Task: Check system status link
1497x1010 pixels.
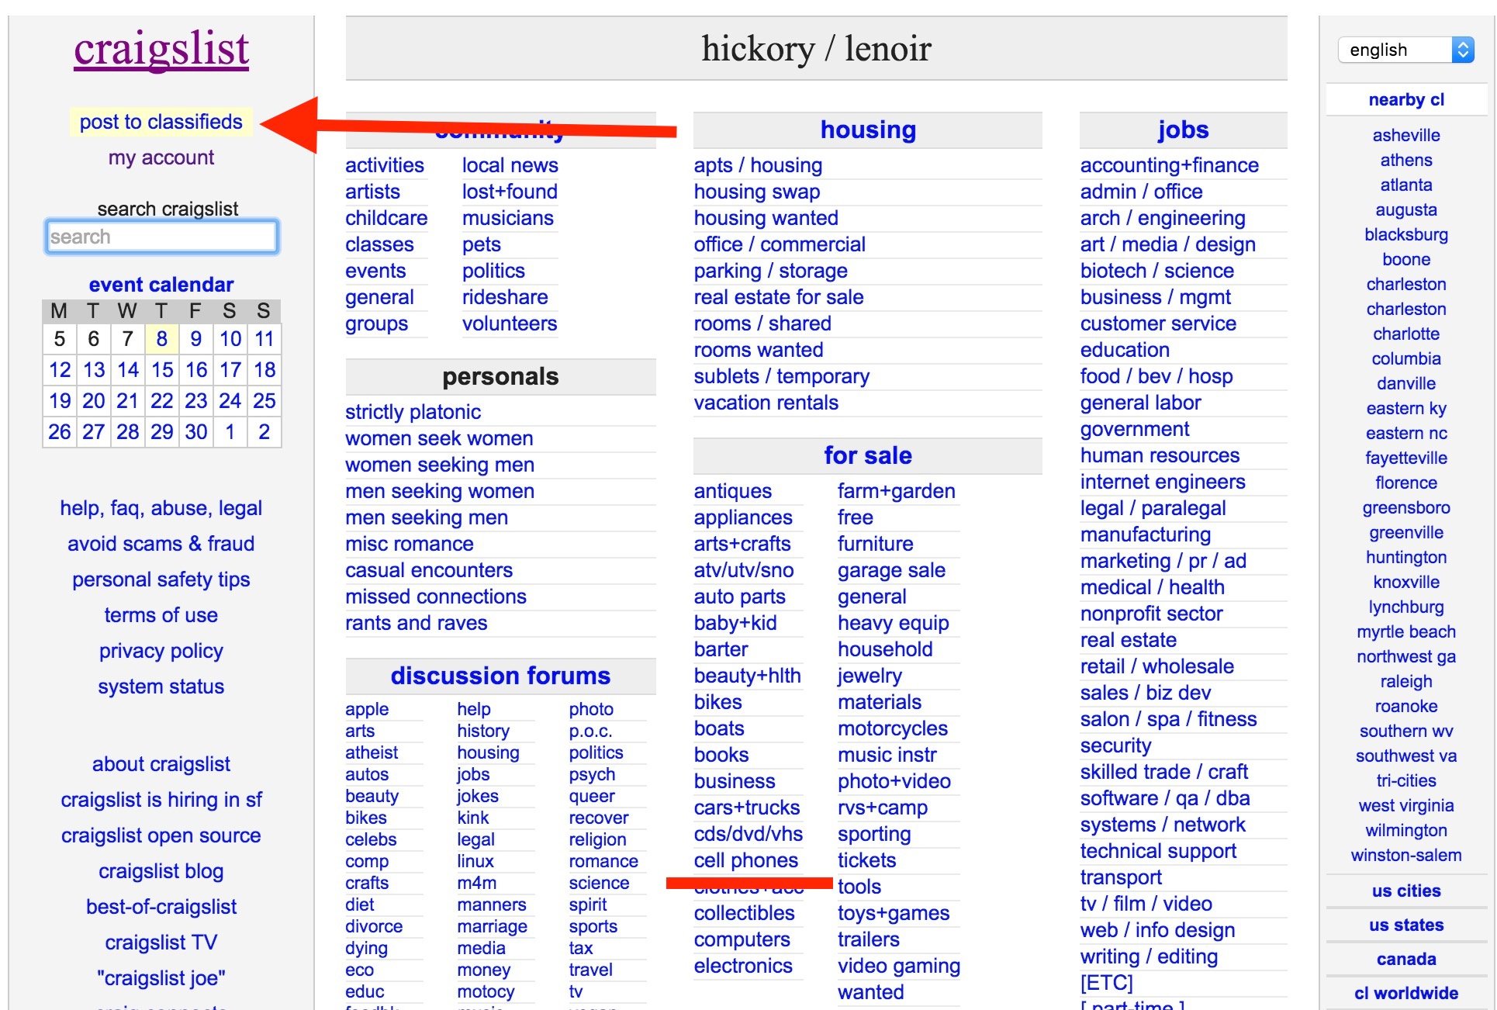Action: click(161, 687)
